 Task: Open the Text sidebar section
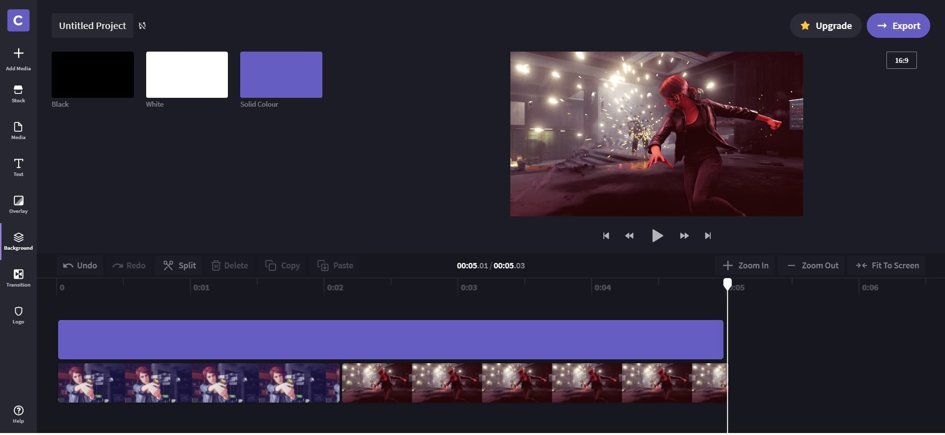[18, 168]
